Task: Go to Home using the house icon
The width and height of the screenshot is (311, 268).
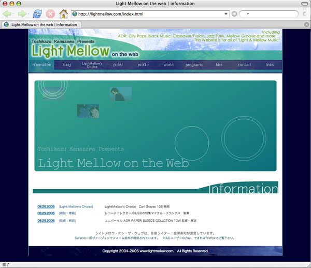Action: [63, 14]
